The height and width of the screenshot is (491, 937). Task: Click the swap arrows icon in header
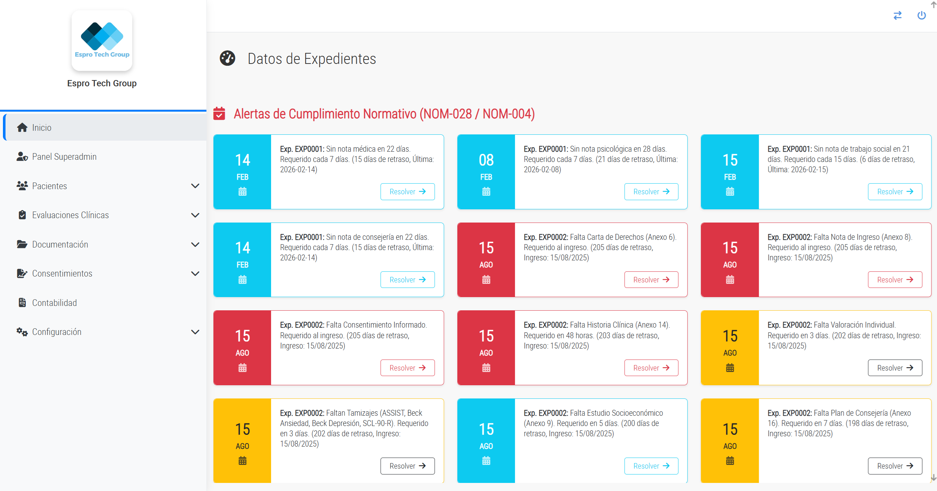897,15
